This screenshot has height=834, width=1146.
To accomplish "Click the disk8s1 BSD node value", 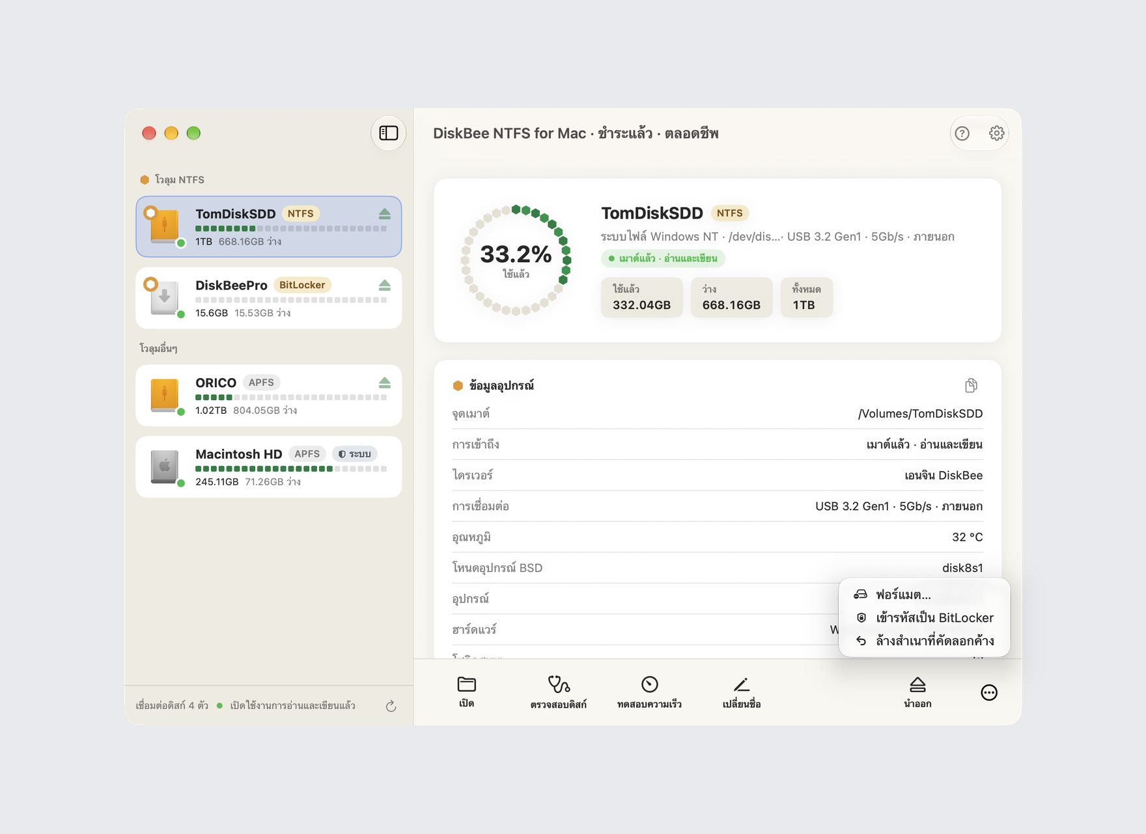I will [962, 568].
